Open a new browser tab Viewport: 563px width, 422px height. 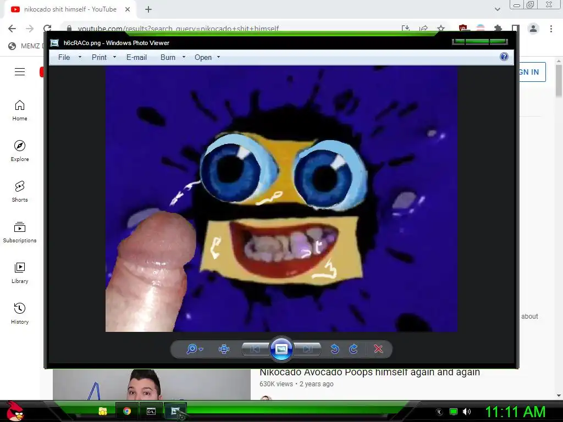(148, 9)
